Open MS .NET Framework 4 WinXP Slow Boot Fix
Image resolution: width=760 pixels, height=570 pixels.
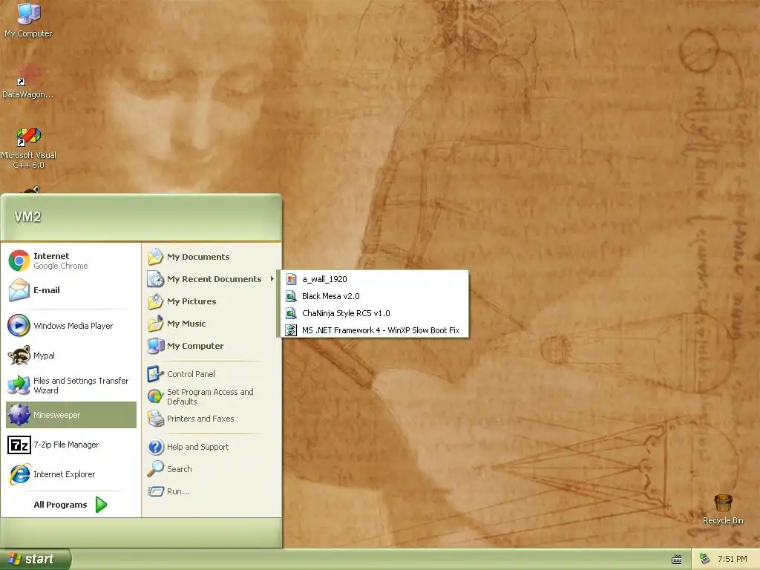point(375,330)
